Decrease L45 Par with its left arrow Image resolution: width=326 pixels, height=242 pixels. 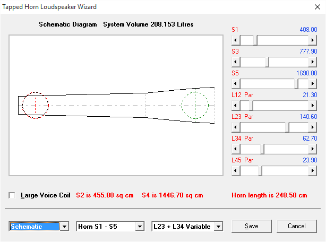(236, 171)
